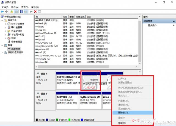Collapse the 系统工具 tree node
This screenshot has height=126, width=176.
(2, 20)
